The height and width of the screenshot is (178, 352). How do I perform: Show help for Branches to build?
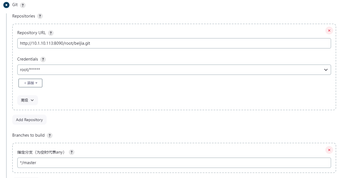[x=49, y=136]
